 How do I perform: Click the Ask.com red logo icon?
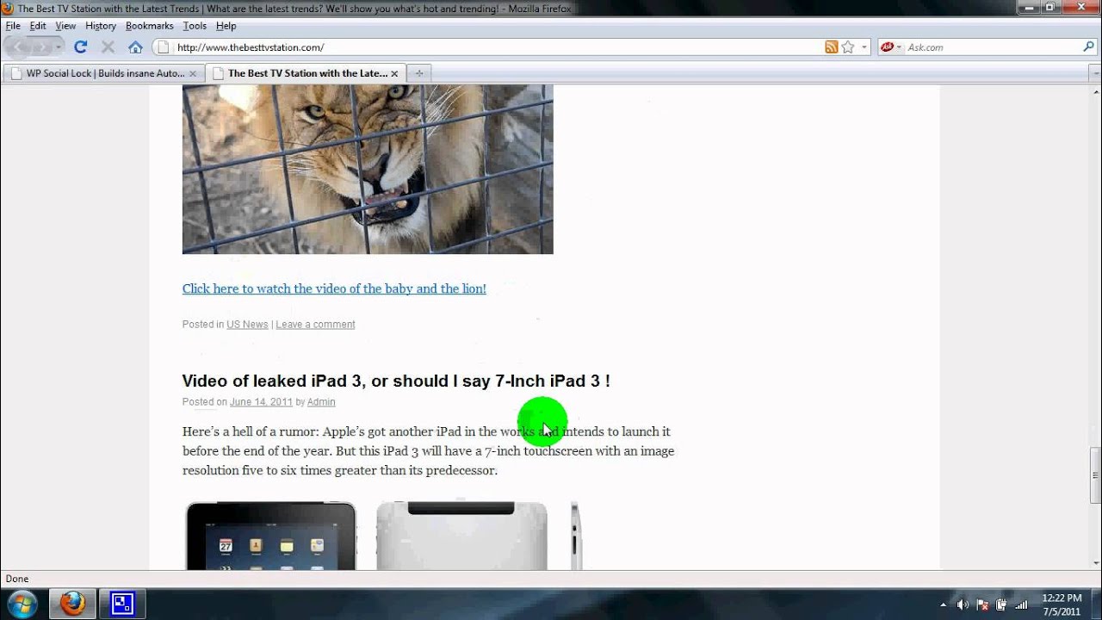pos(887,47)
